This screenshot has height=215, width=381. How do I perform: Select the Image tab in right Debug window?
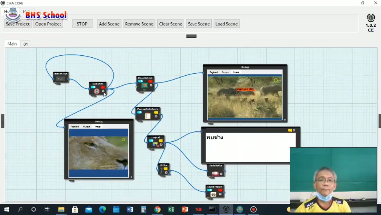coord(236,72)
